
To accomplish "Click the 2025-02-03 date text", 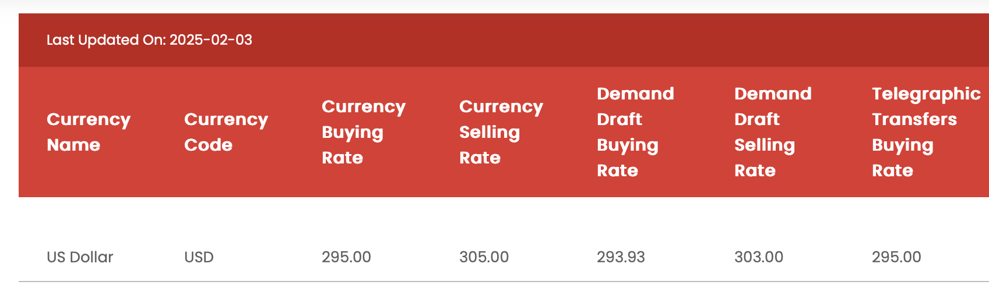I will 211,40.
